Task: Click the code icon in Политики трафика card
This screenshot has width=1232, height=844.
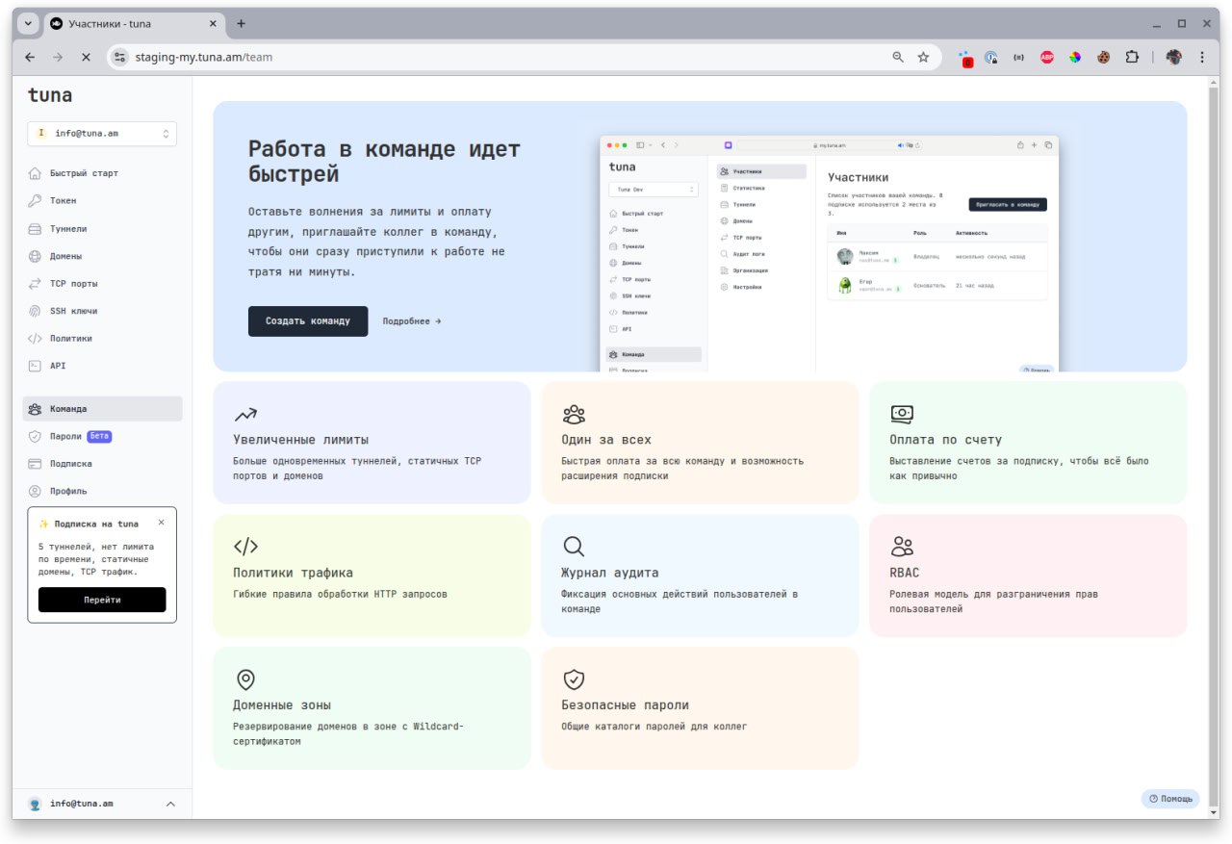Action: coord(245,547)
